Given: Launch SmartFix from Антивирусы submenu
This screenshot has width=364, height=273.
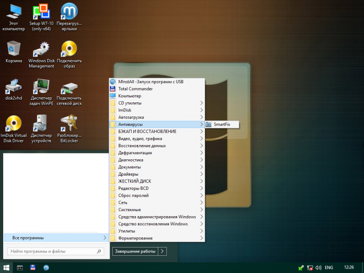Looking at the screenshot, I should [222, 124].
